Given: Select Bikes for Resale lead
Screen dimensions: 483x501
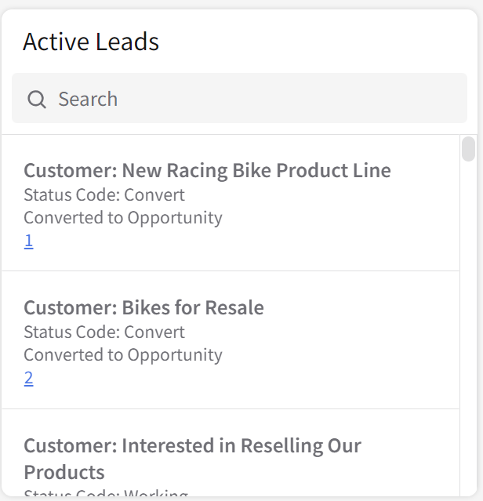Looking at the screenshot, I should pos(143,307).
